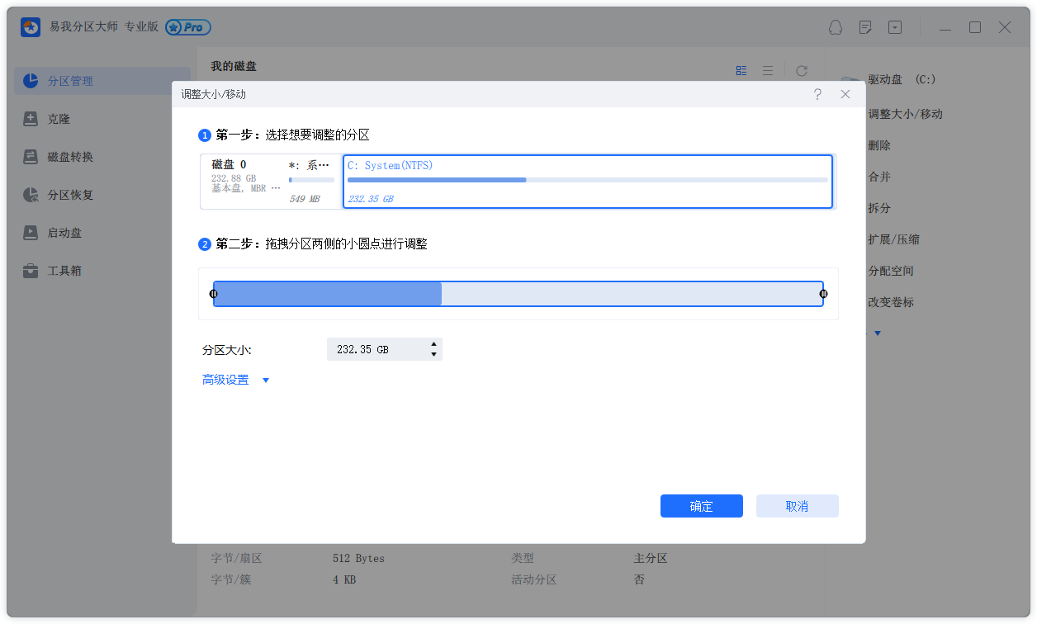Click the 启动盘 sidebar icon
The image size is (1037, 624).
(31, 233)
